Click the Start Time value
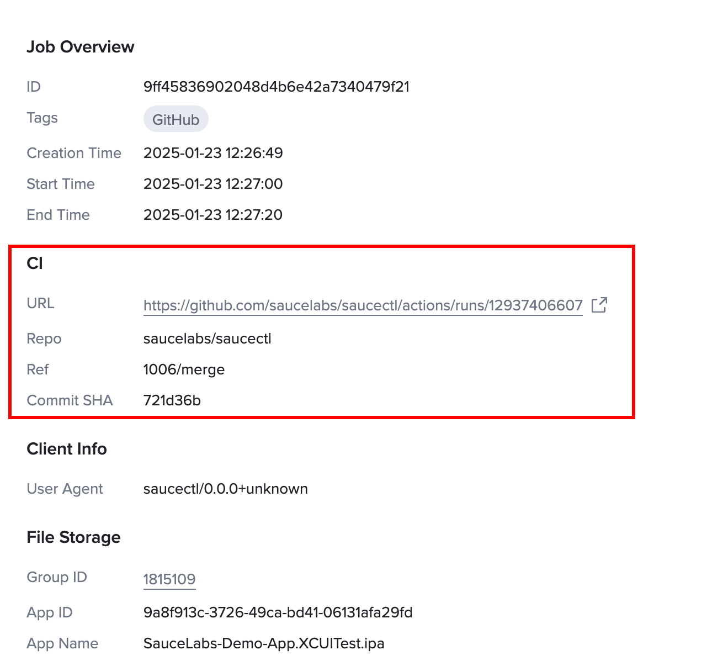This screenshot has width=723, height=666. (x=213, y=184)
